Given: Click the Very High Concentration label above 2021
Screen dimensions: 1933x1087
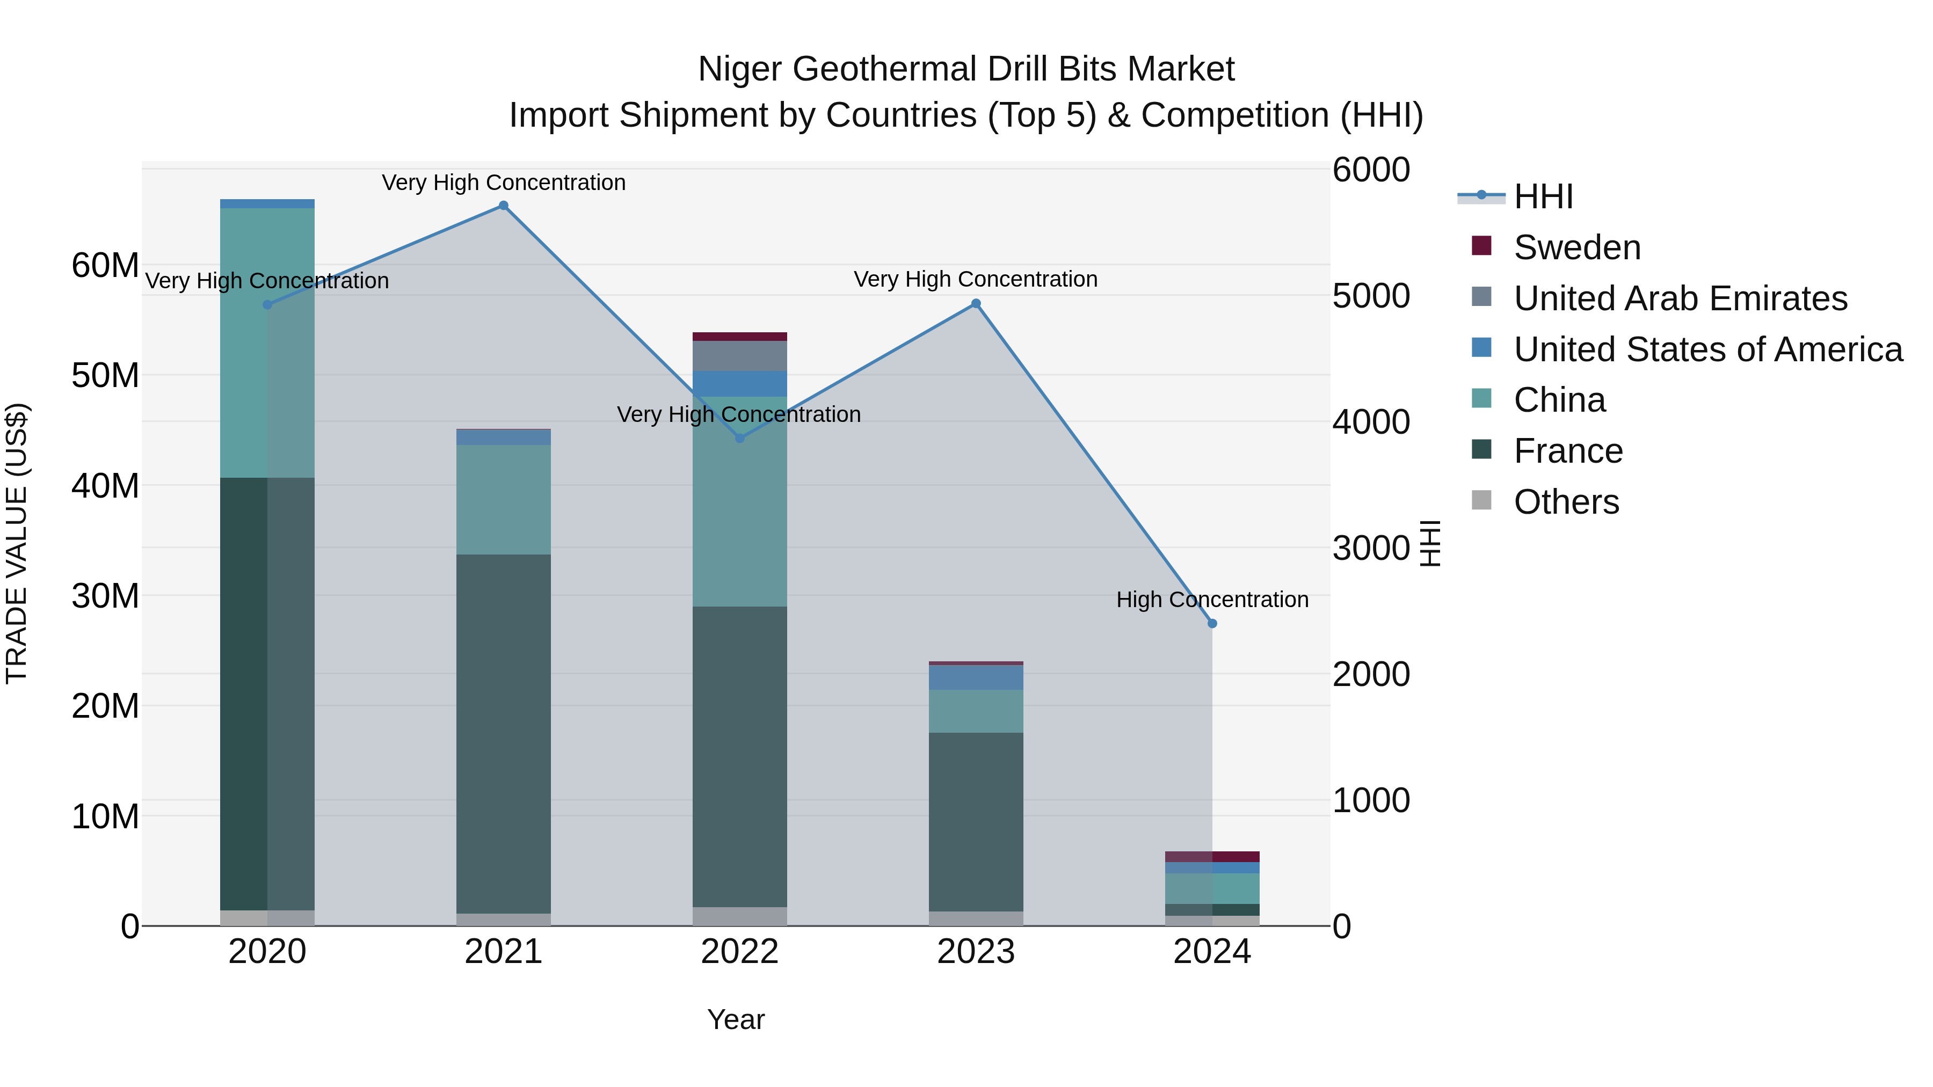Looking at the screenshot, I should (504, 183).
